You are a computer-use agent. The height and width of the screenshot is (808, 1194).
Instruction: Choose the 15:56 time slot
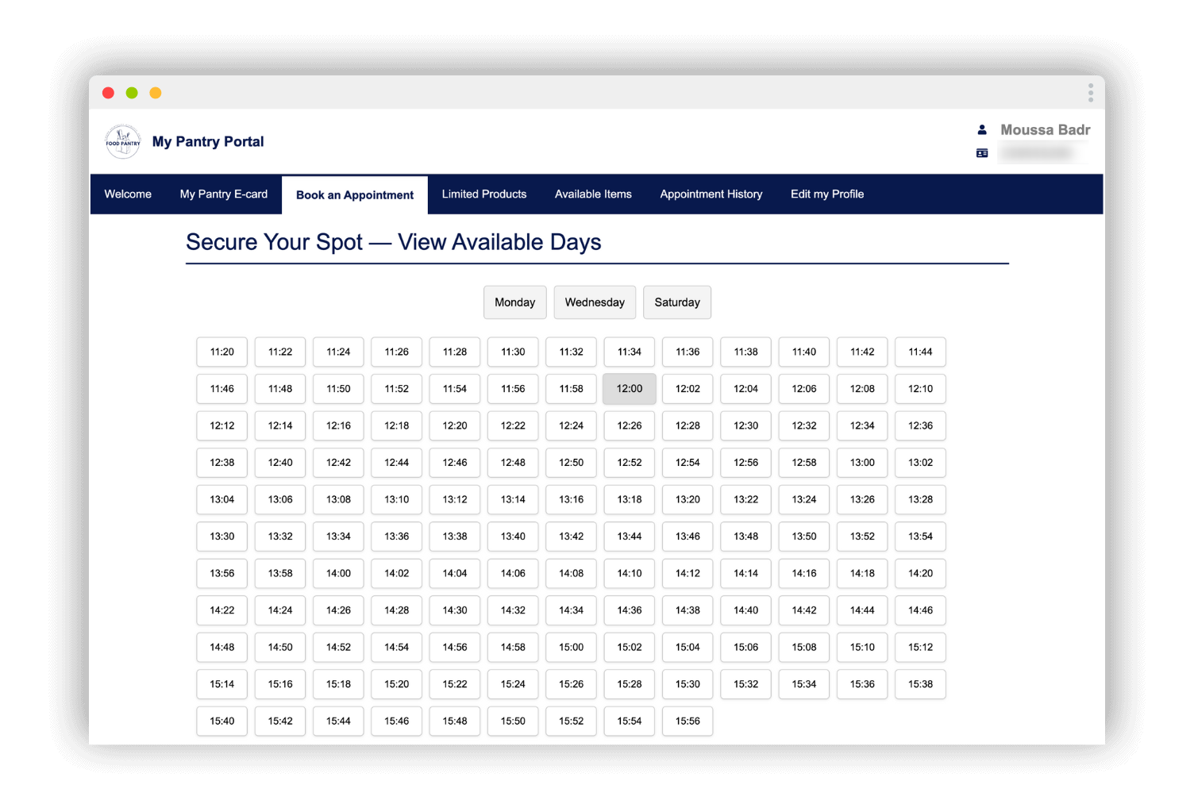[x=688, y=721]
